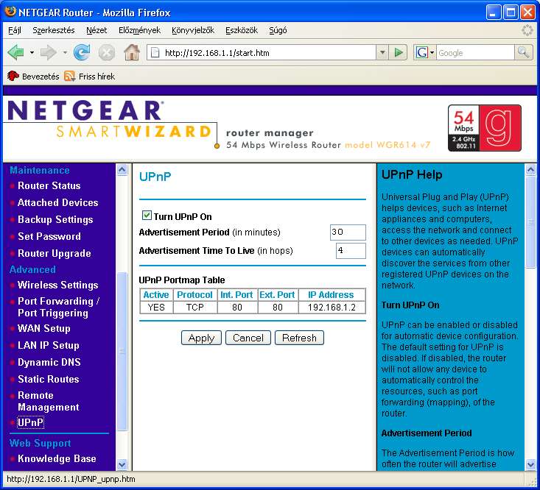Click the search magnifier icon

[x=524, y=53]
